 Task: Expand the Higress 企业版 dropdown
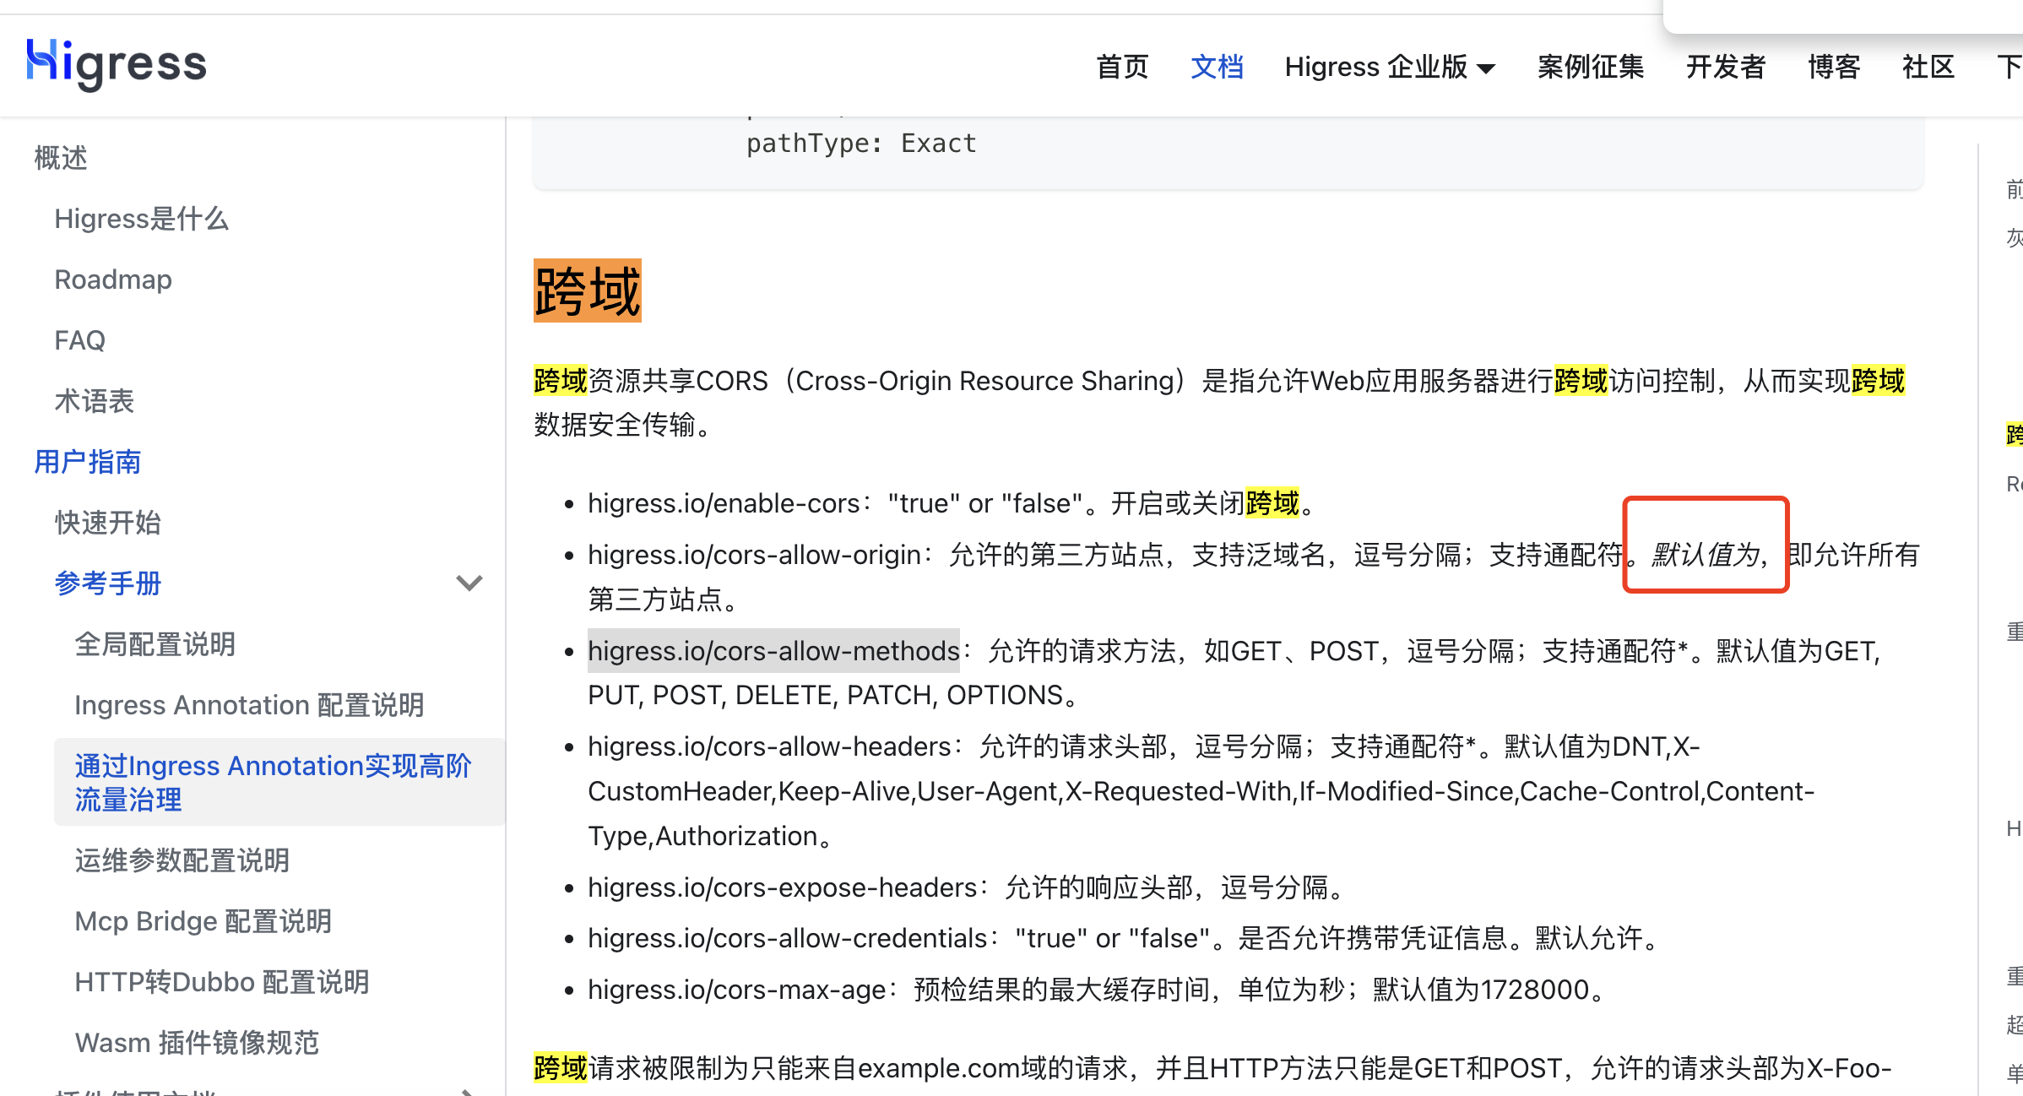(x=1390, y=67)
